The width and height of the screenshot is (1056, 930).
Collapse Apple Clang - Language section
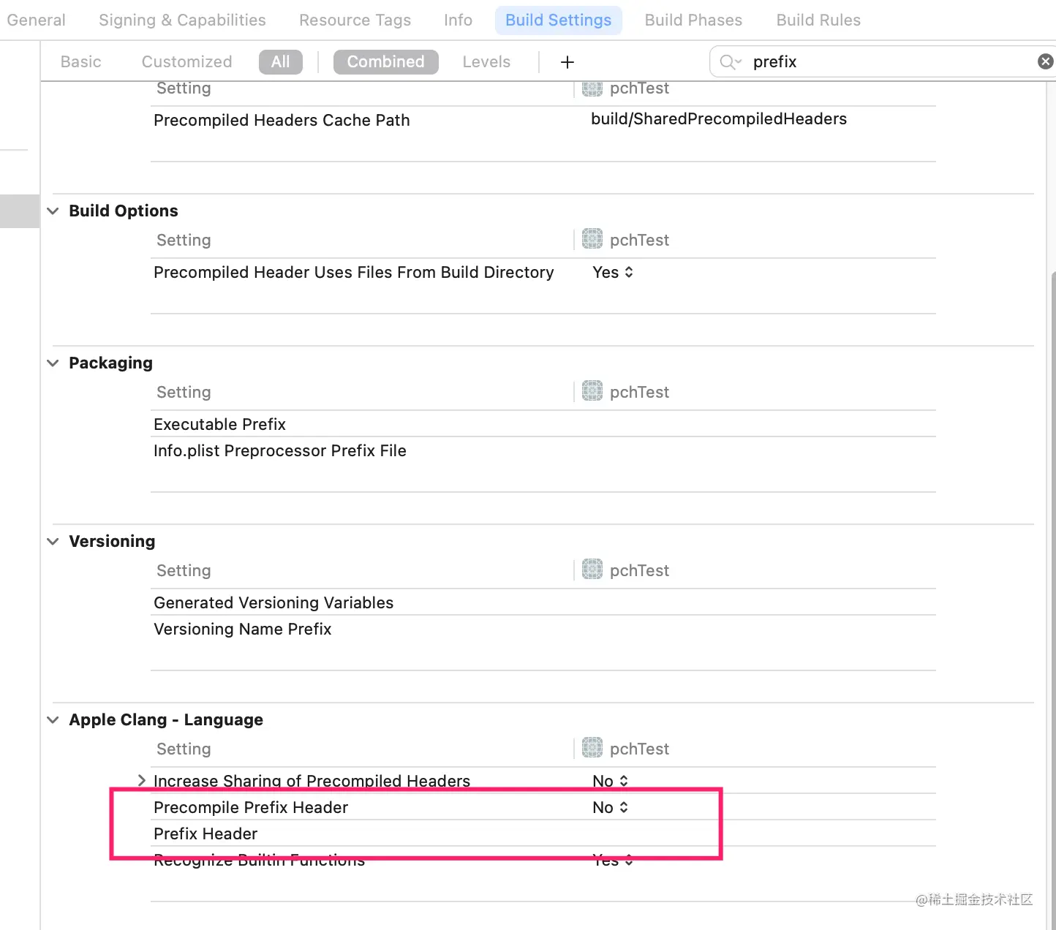coord(53,719)
